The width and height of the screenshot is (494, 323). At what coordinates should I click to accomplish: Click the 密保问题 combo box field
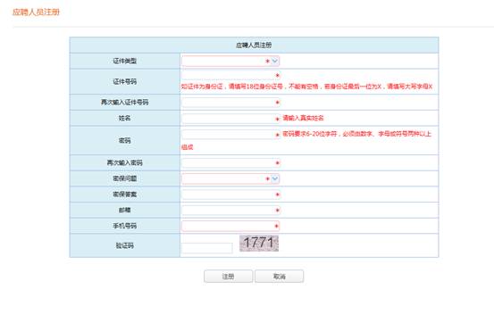[230, 178]
